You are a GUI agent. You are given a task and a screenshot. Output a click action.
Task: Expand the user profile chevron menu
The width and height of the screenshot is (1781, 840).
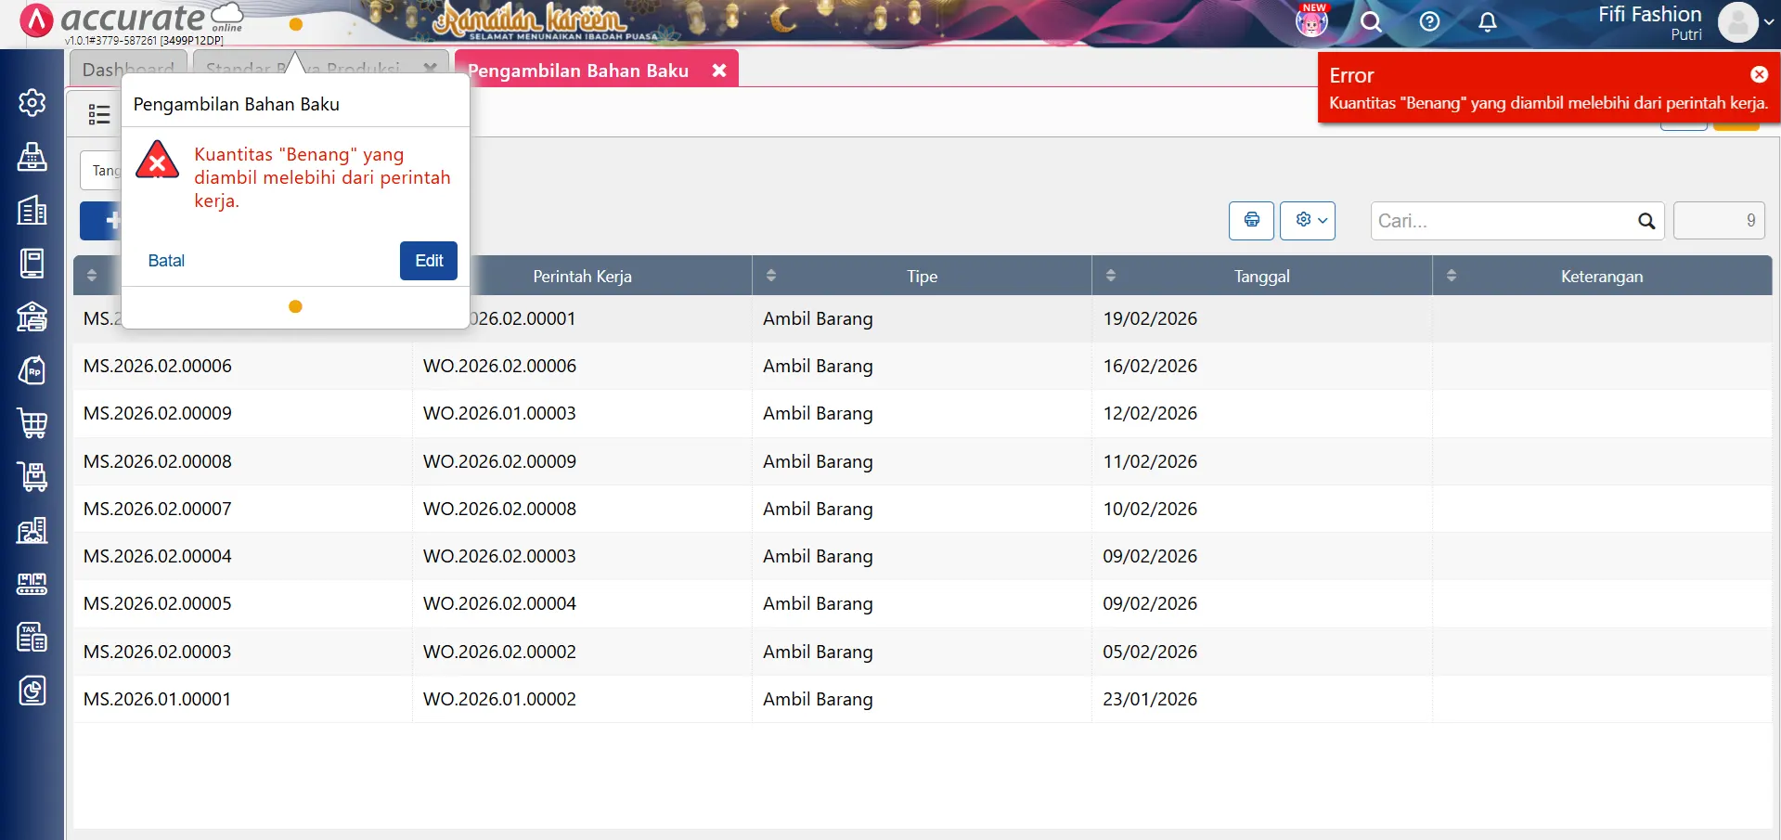(x=1769, y=22)
